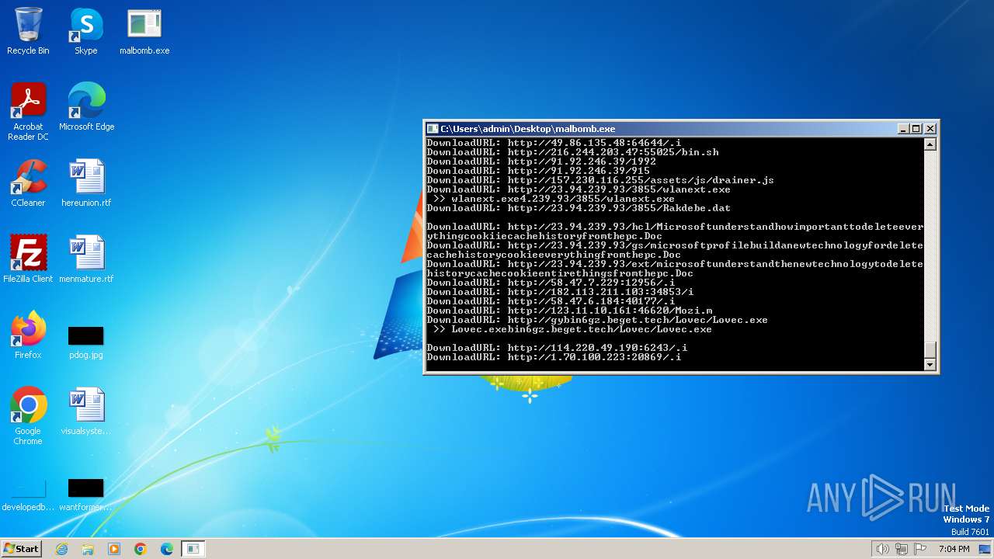994x559 pixels.
Task: Launch Microsoft Edge desktop shortcut
Action: click(86, 106)
